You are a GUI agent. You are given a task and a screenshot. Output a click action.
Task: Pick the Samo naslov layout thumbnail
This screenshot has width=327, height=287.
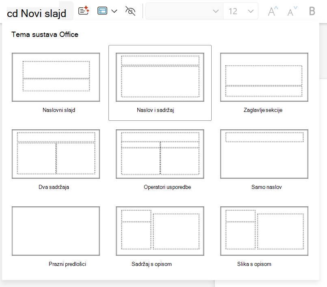pos(264,154)
